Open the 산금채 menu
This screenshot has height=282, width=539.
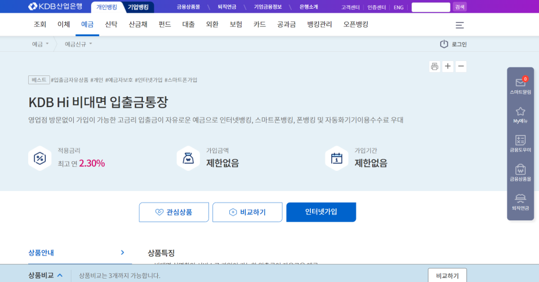coord(138,24)
